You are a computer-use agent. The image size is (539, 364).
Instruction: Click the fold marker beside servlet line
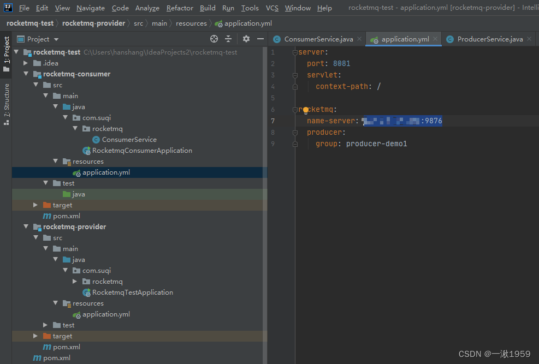coord(295,75)
